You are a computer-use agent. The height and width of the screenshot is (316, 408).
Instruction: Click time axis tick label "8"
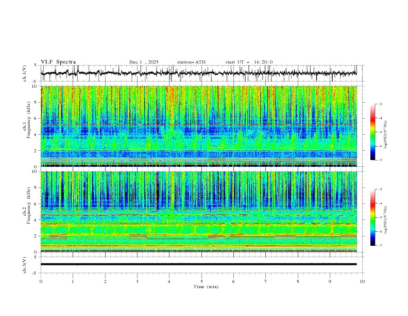click(298, 281)
